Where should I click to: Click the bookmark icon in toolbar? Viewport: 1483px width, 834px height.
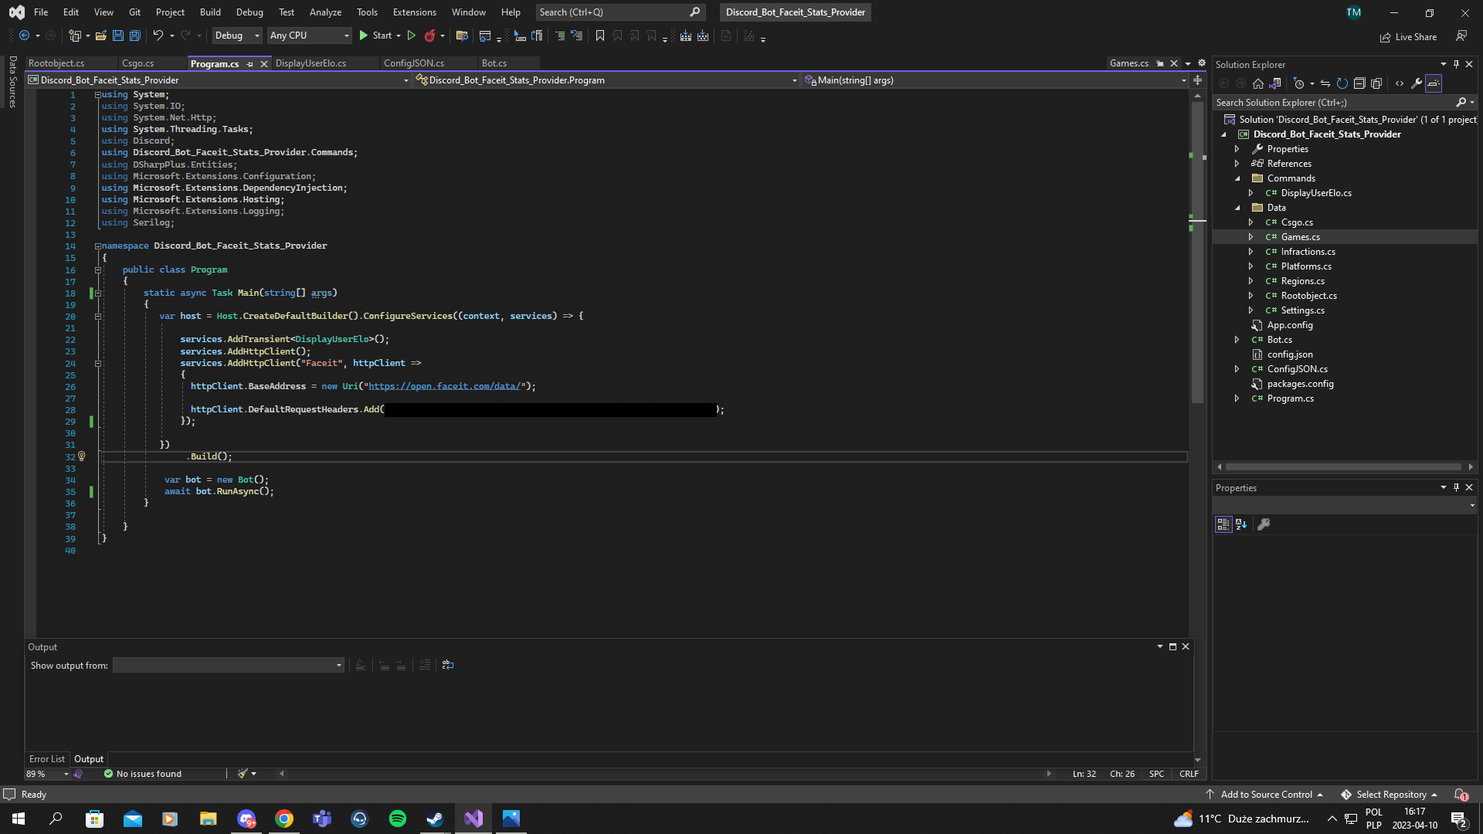click(599, 36)
